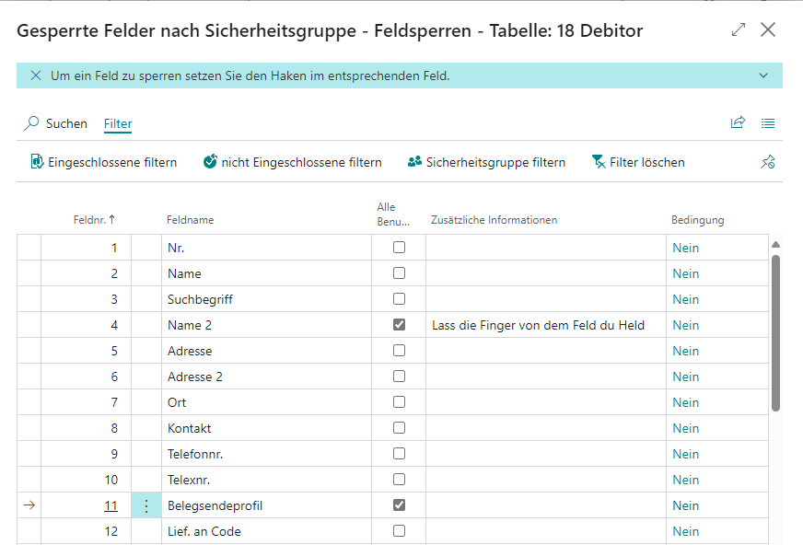Click the Nein link in the Ort row
This screenshot has height=545, width=803.
[685, 402]
